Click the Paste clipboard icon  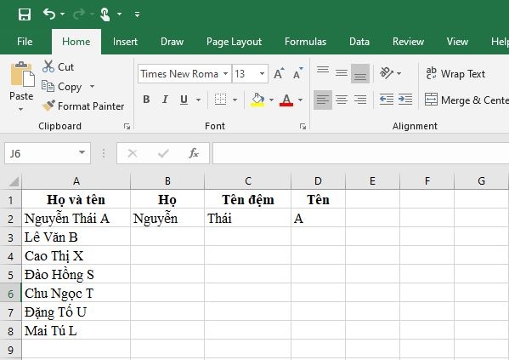[22, 75]
